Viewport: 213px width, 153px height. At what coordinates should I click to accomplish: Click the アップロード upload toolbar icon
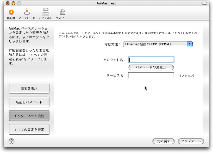point(27,12)
